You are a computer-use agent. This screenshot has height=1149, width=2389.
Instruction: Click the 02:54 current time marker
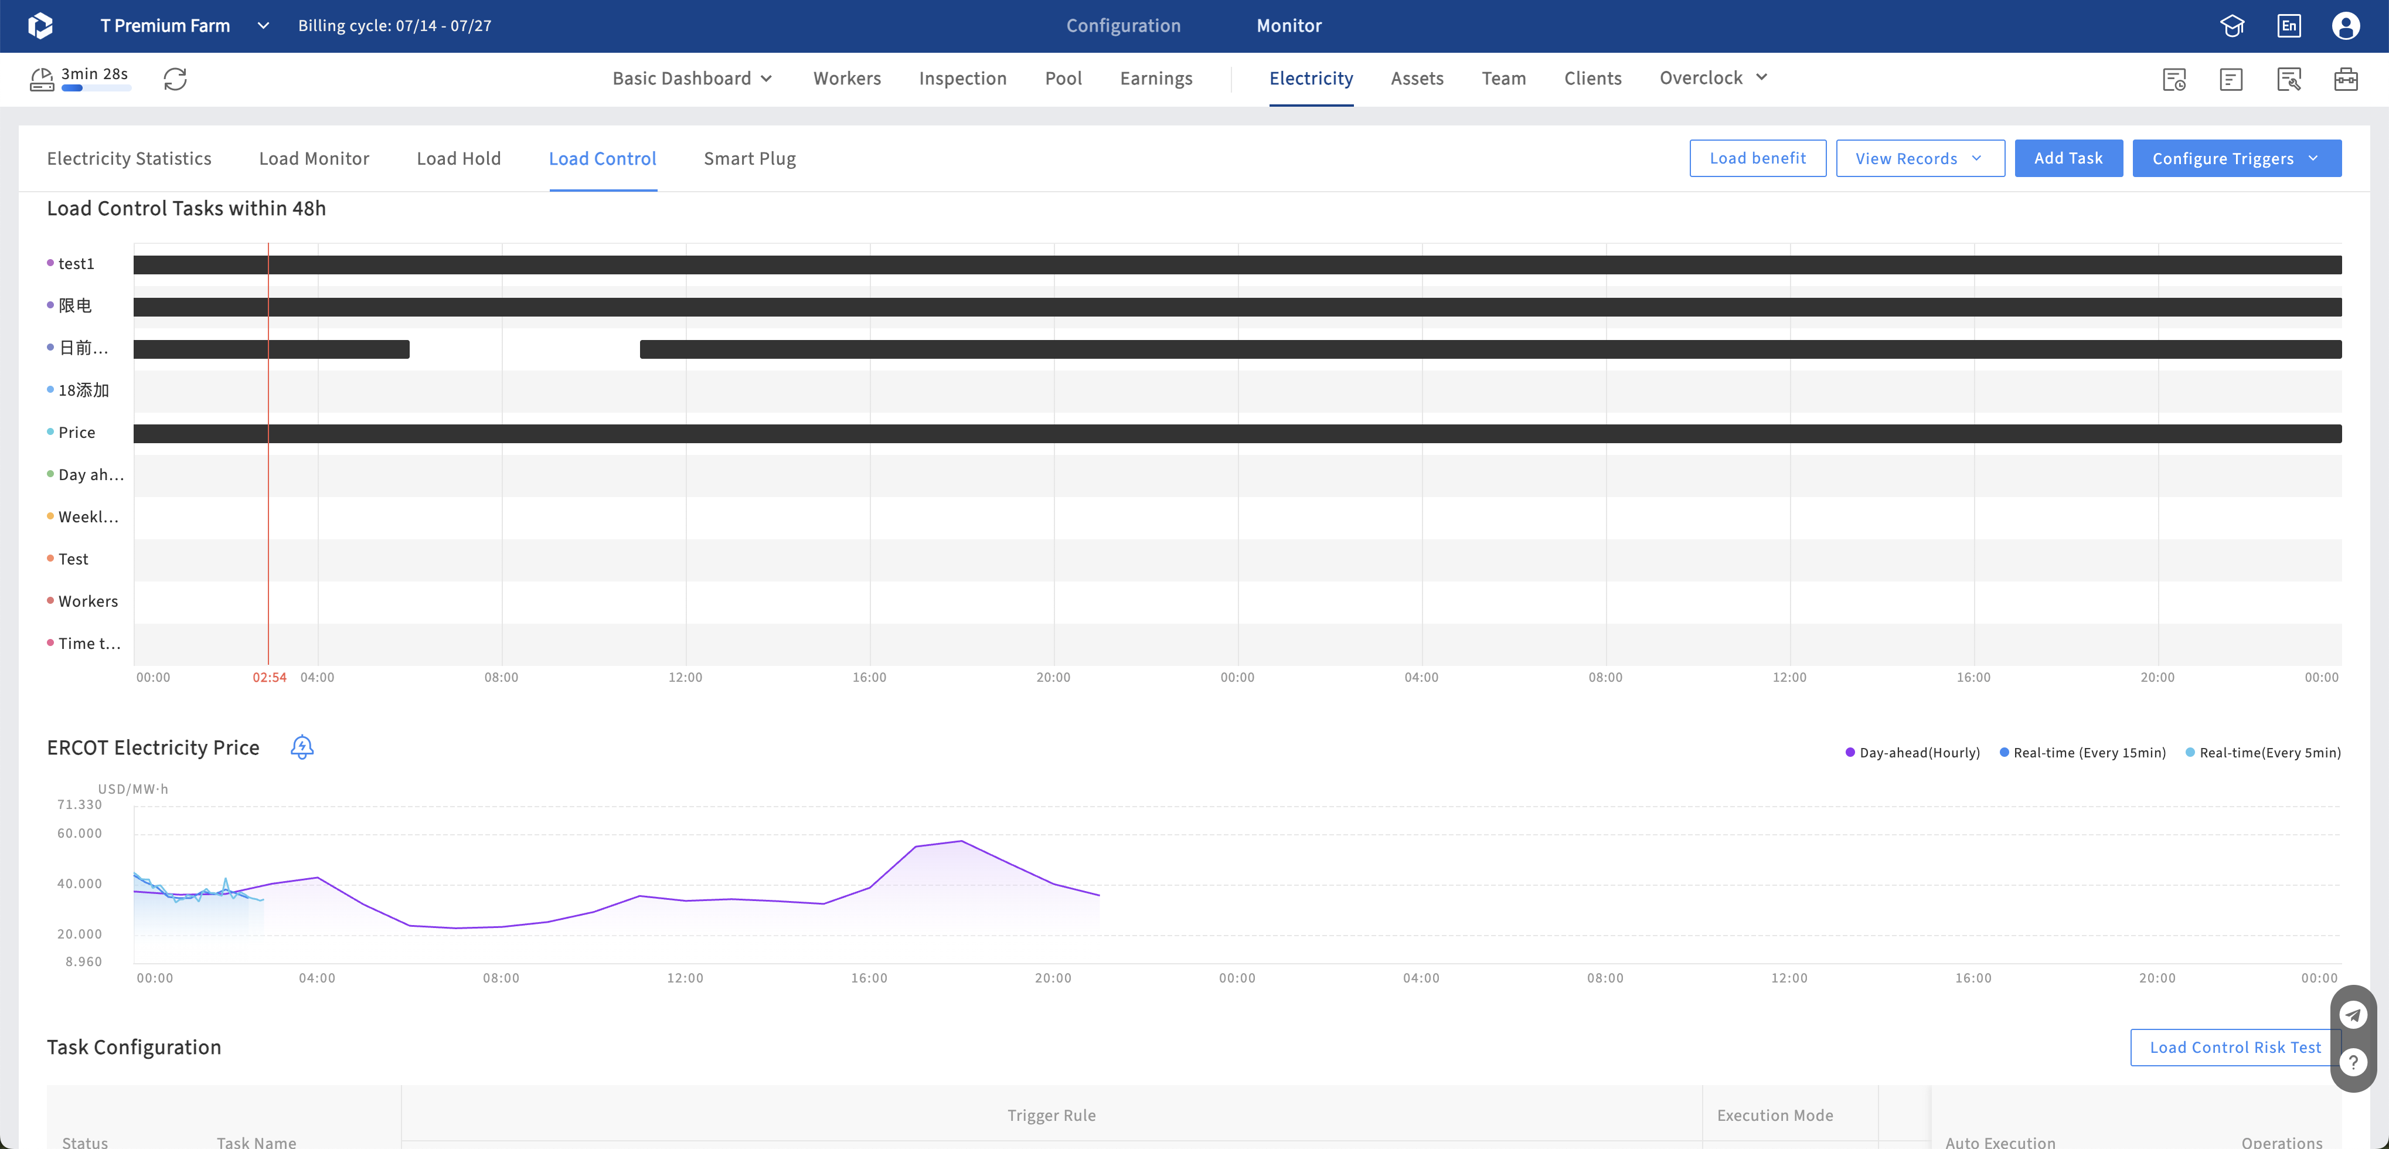point(269,678)
